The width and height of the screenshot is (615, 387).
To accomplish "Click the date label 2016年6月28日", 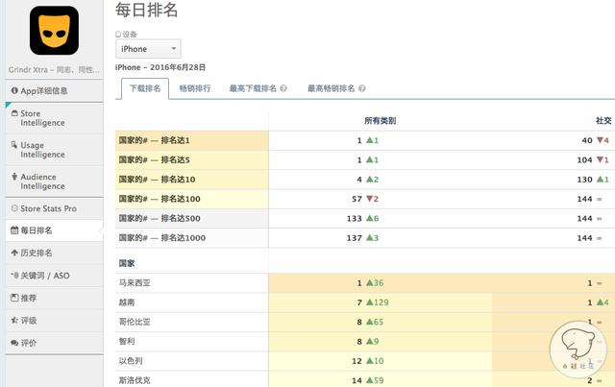I will [178, 67].
